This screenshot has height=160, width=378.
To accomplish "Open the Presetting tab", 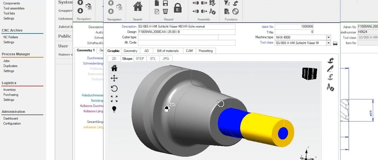I will point(206,51).
